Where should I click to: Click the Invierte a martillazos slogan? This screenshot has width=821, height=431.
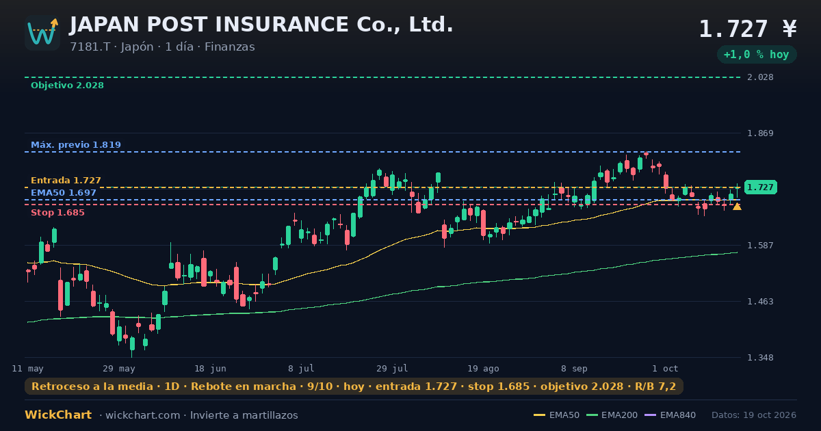(x=244, y=415)
